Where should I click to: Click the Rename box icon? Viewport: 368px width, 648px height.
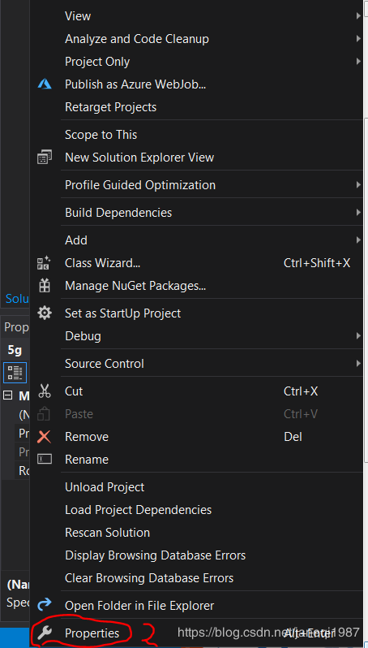[x=44, y=459]
